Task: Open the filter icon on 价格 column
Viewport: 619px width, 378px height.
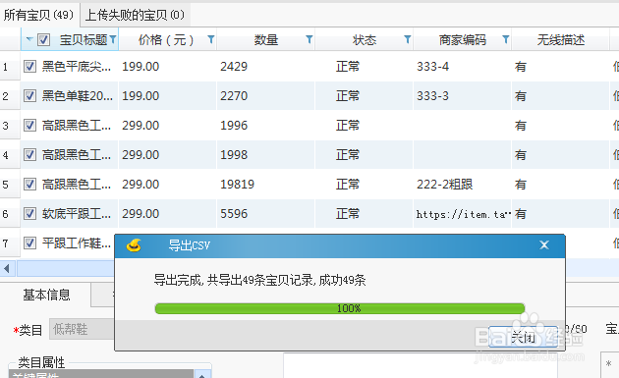Action: (211, 39)
